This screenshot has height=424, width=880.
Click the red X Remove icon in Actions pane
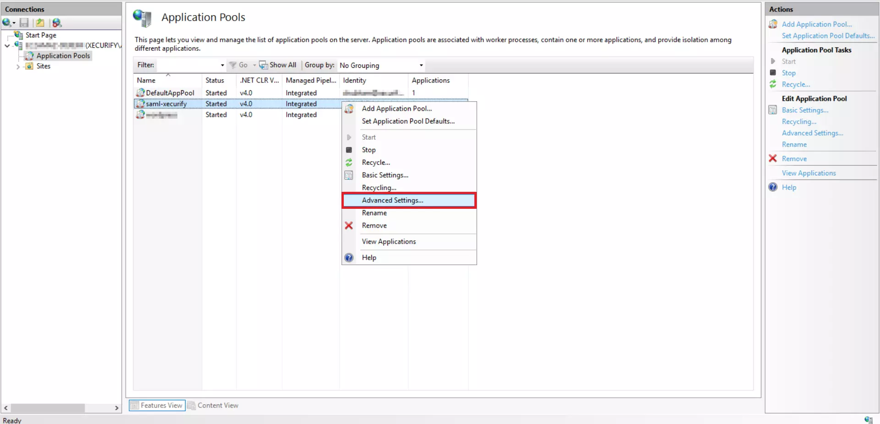(773, 158)
